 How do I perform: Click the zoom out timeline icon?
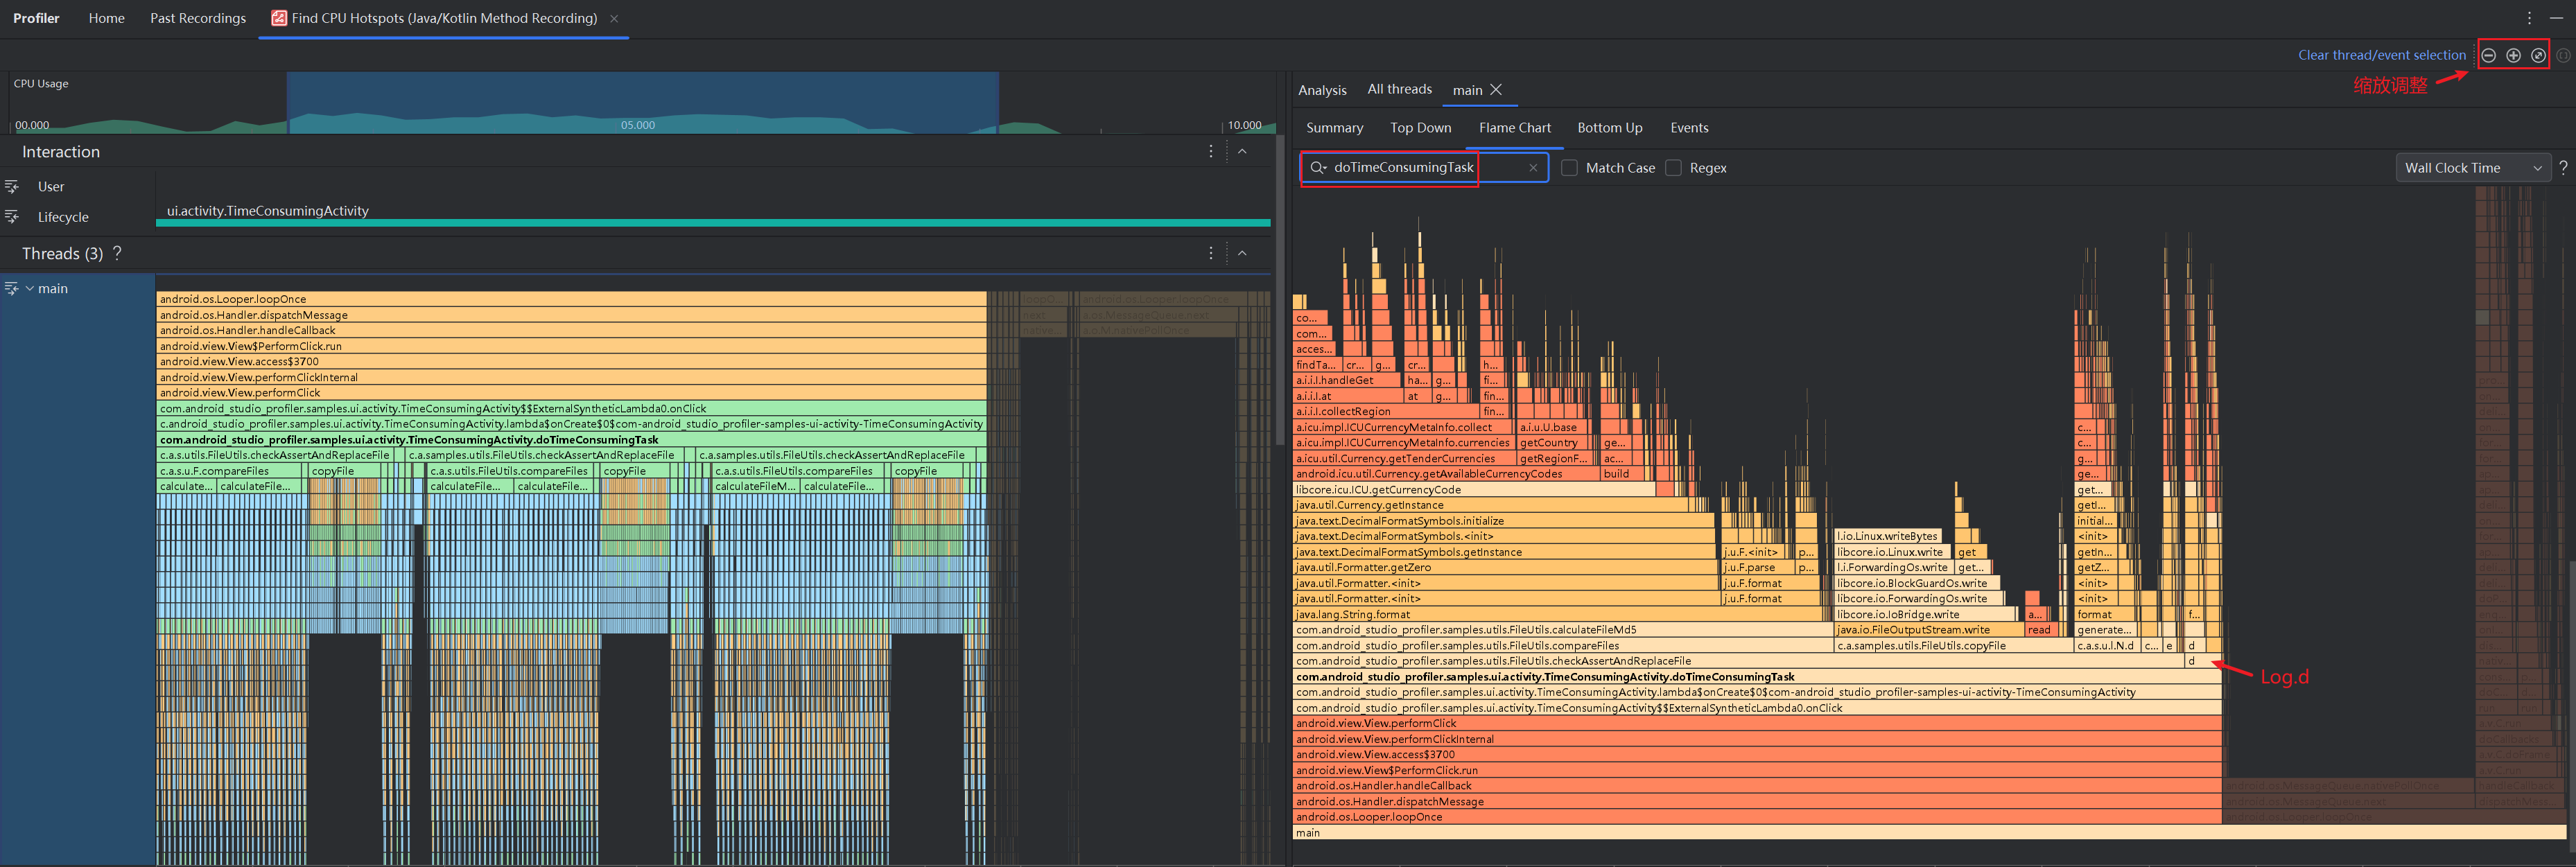click(2488, 55)
